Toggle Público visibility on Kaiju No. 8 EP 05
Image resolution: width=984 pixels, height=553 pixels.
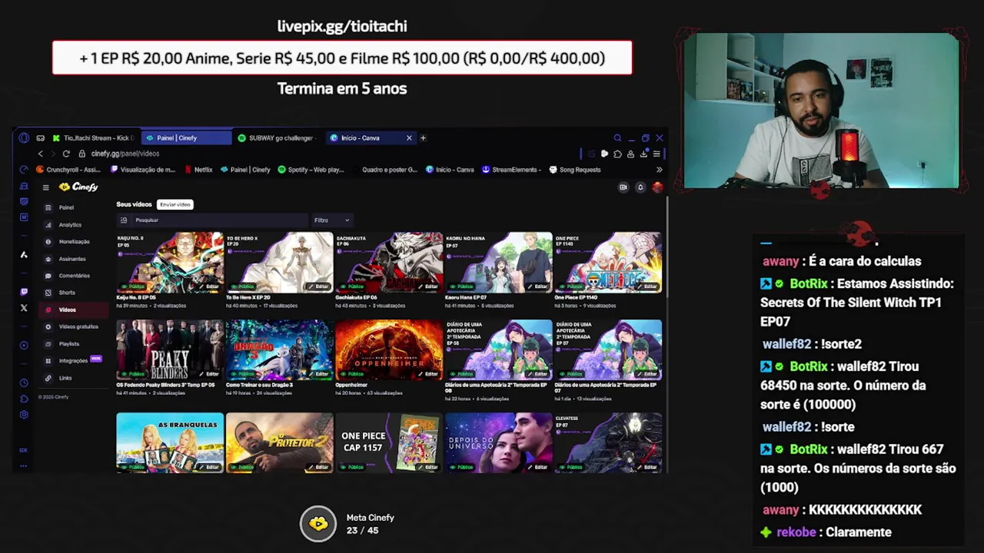[x=132, y=286]
